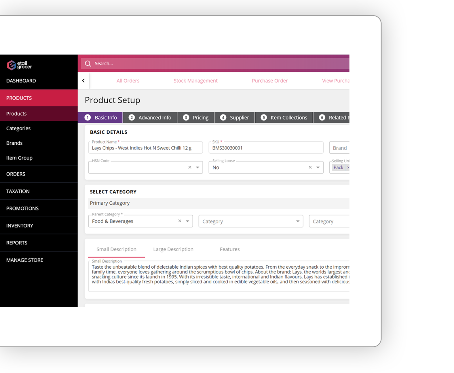The height and width of the screenshot is (373, 454).
Task: Click the etail grocer logo
Action: tap(19, 65)
